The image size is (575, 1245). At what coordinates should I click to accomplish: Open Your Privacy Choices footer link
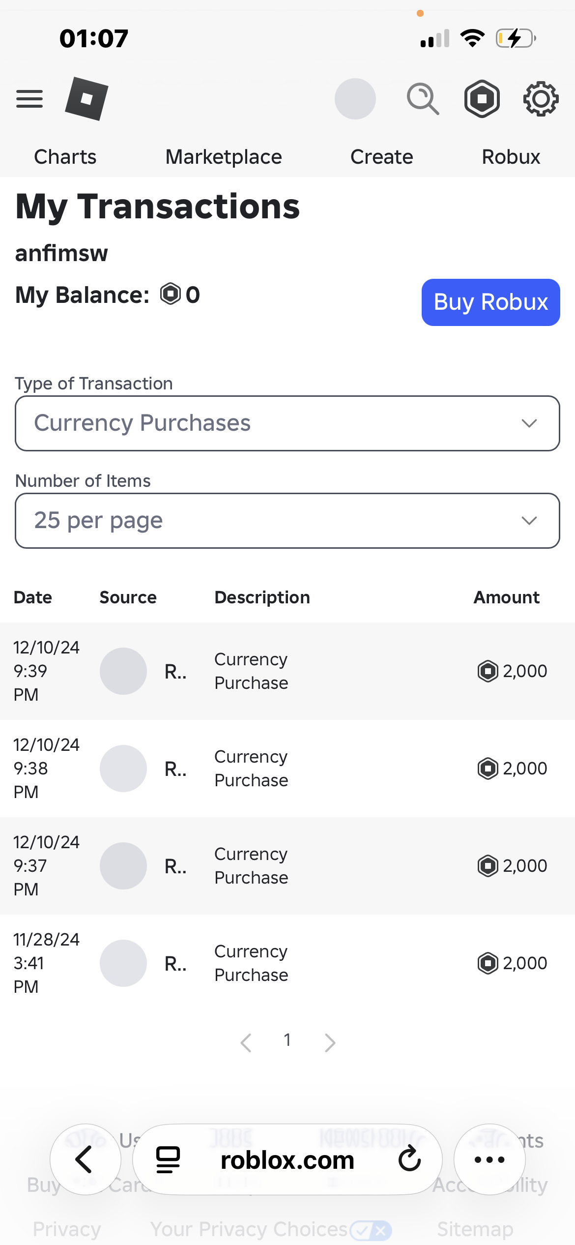coord(249,1229)
